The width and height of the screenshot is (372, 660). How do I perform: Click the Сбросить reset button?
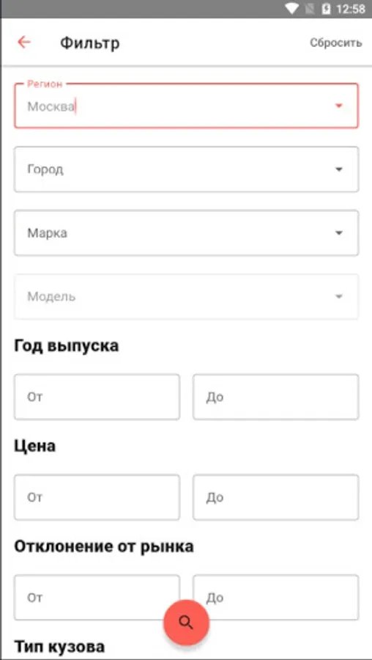pyautogui.click(x=336, y=43)
